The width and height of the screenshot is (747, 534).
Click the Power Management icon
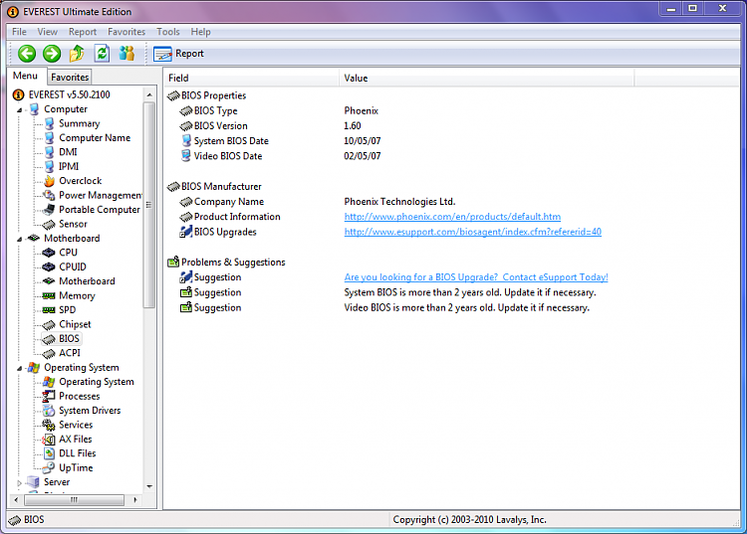tap(49, 195)
